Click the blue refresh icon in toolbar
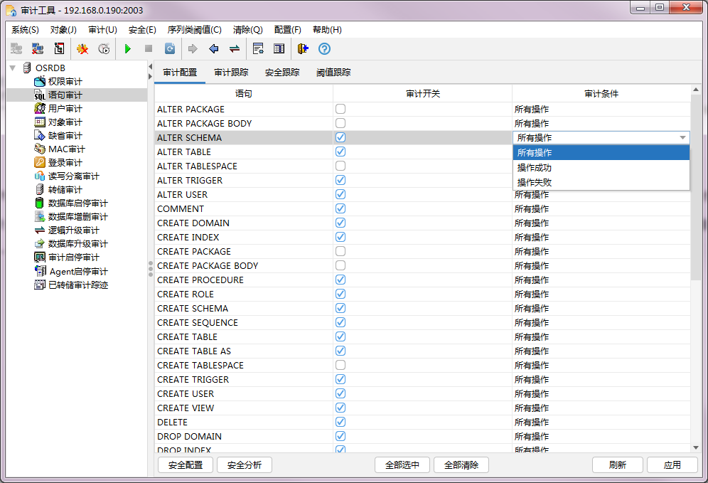The image size is (708, 483). coord(170,49)
